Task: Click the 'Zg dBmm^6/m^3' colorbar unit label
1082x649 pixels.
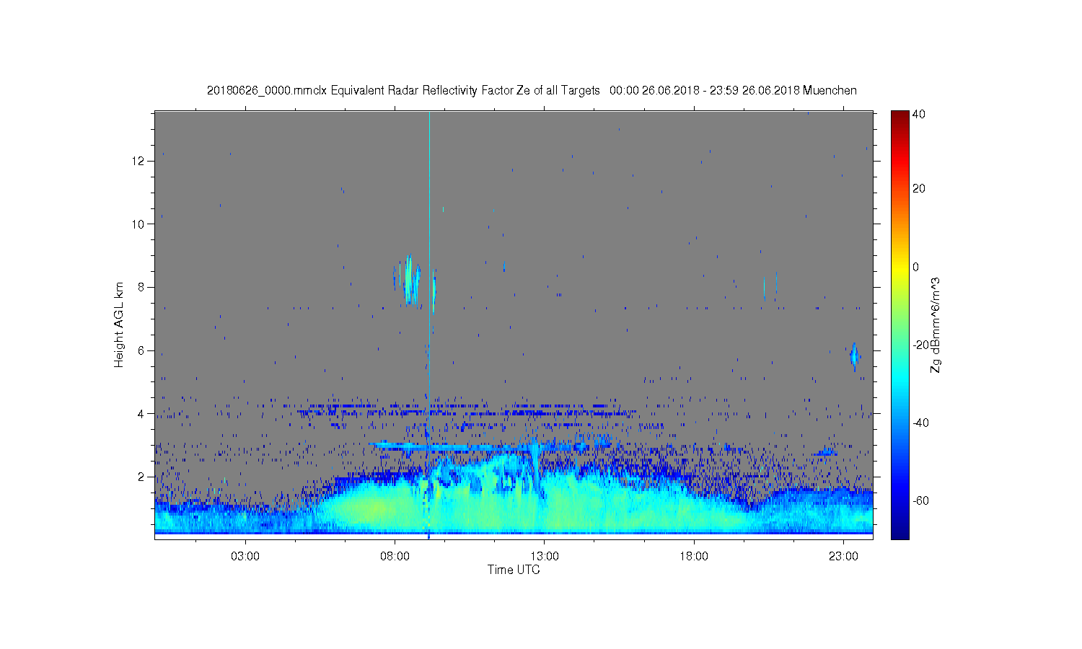Action: (936, 324)
